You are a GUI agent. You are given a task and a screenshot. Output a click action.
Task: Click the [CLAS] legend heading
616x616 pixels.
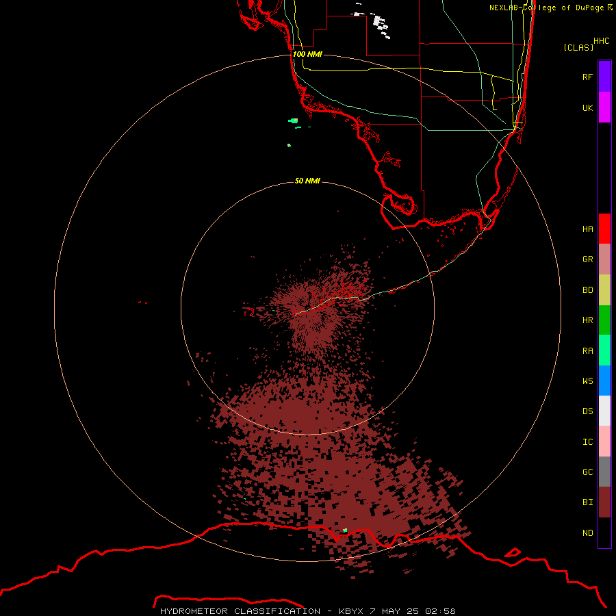coord(578,47)
